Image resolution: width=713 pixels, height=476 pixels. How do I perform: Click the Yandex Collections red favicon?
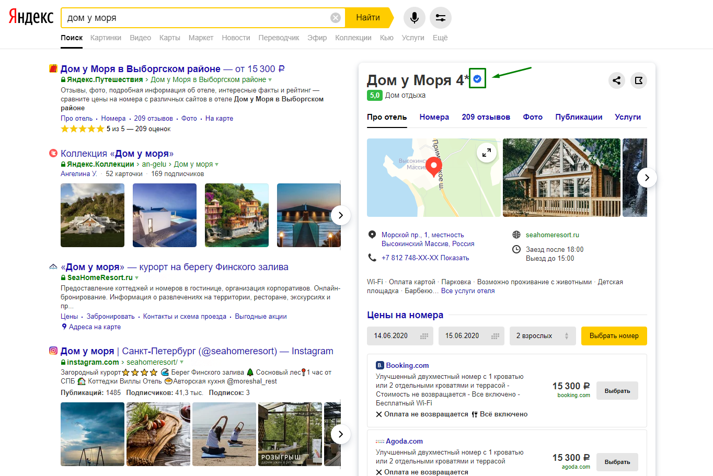(53, 153)
